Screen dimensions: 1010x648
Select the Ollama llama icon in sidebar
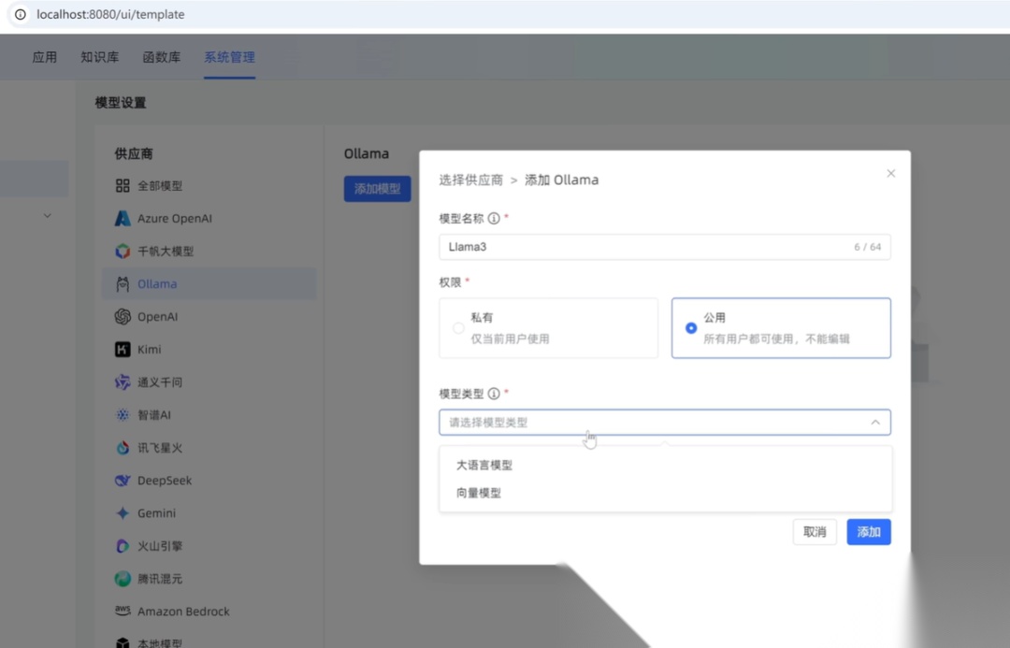point(123,284)
